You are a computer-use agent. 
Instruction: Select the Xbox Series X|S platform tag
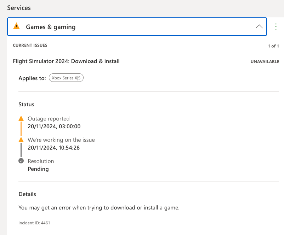(66, 78)
